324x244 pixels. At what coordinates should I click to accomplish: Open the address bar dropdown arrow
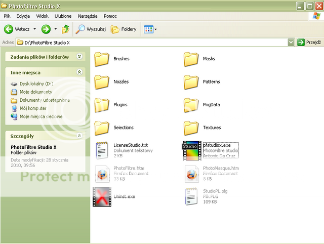click(291, 43)
